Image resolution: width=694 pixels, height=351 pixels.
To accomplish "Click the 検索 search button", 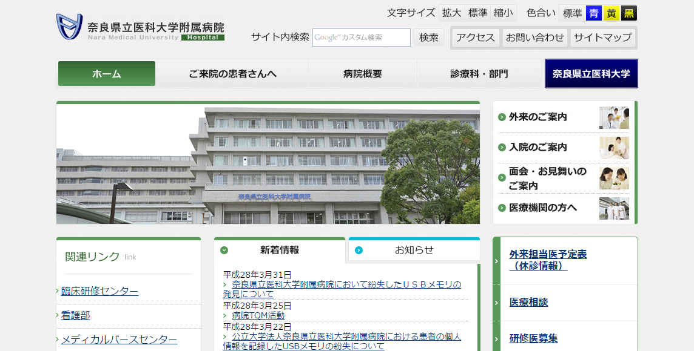I will pyautogui.click(x=429, y=38).
